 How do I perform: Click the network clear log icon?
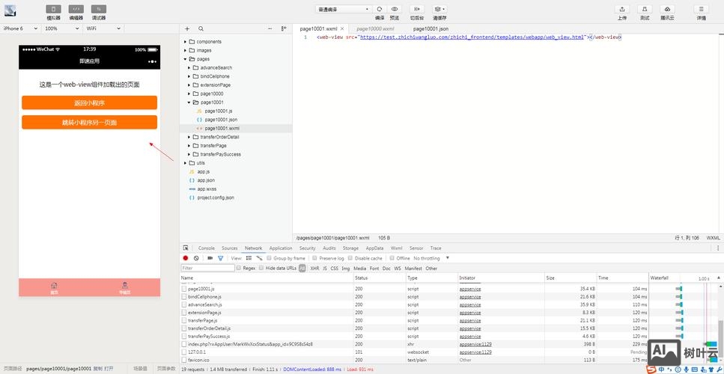pyautogui.click(x=196, y=258)
